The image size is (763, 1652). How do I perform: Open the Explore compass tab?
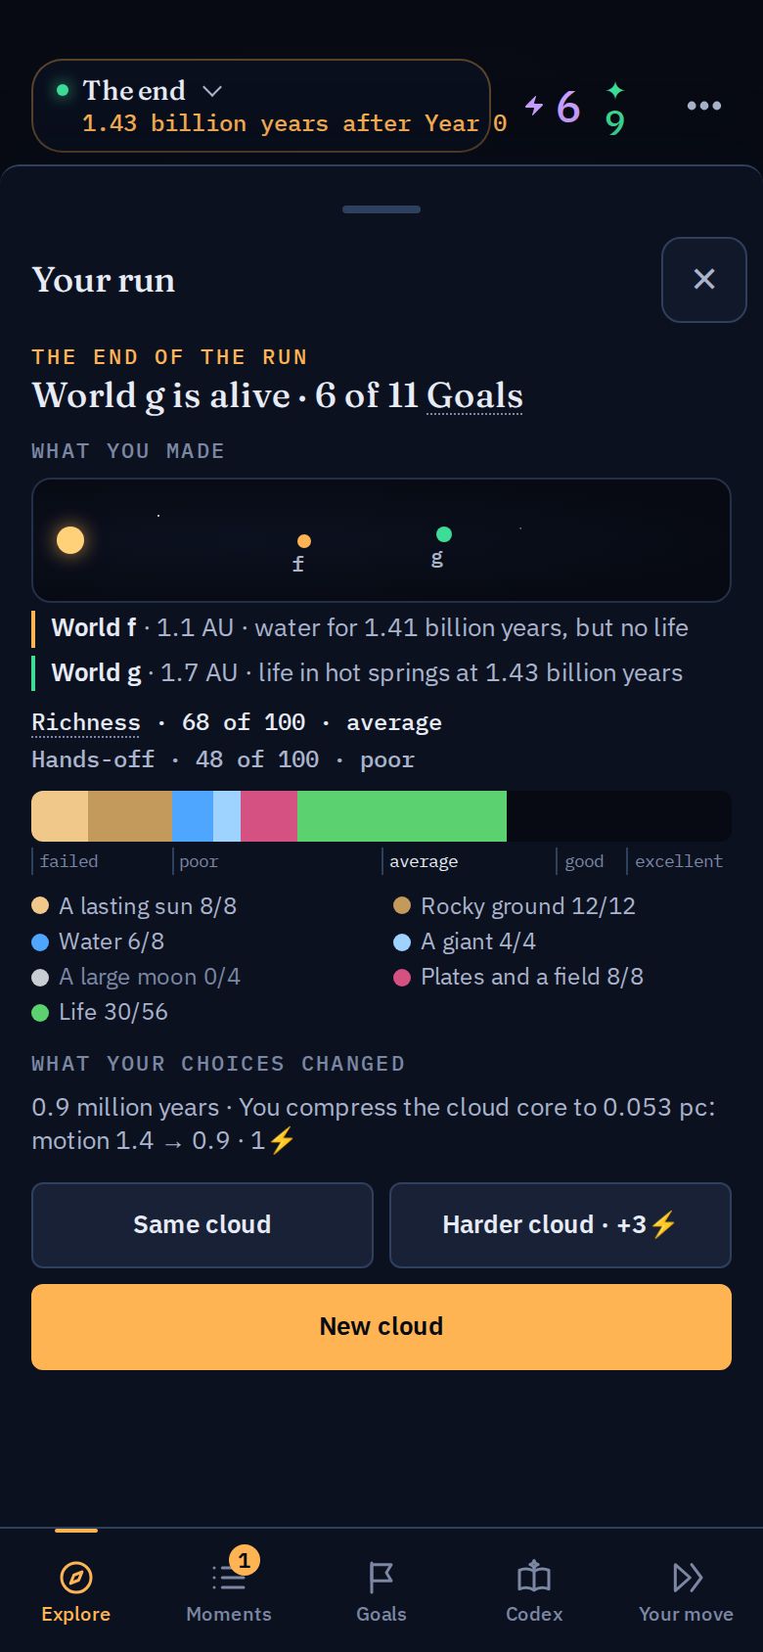(x=76, y=1591)
